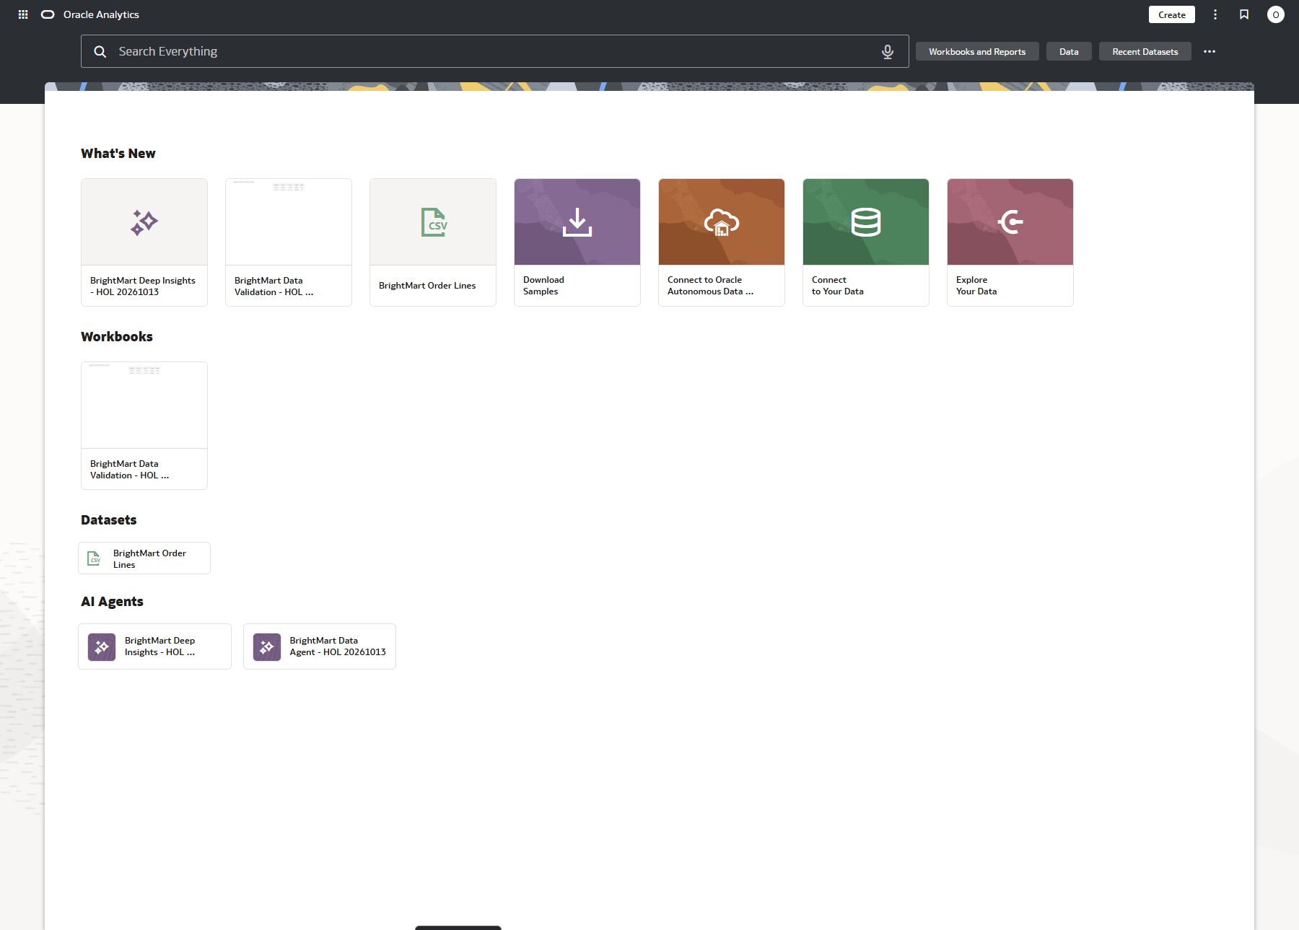Open BrightMart Deep Insights AI agent icon
Screen dimensions: 1299x930
(x=102, y=647)
